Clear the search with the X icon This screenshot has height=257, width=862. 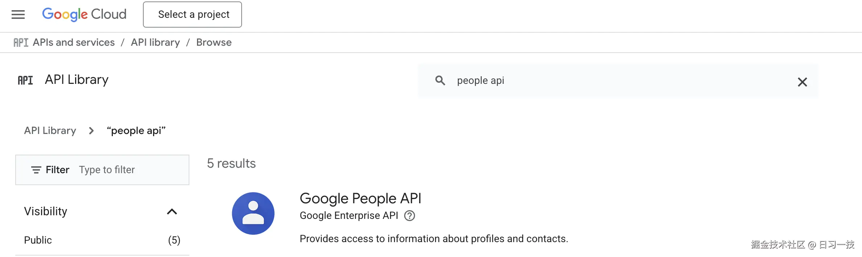[803, 82]
